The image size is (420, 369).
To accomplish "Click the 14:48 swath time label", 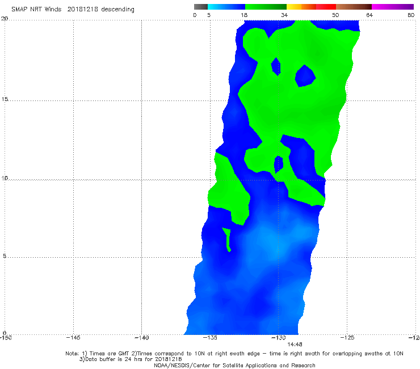I will [x=295, y=345].
